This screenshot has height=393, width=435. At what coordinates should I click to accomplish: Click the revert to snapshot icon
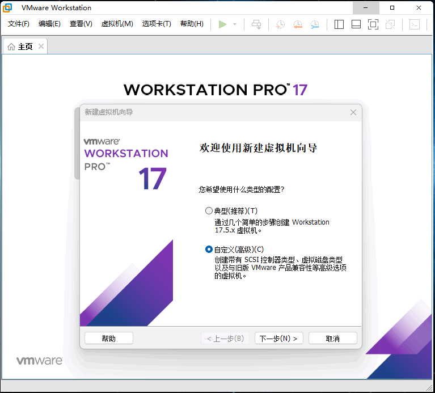[298, 24]
